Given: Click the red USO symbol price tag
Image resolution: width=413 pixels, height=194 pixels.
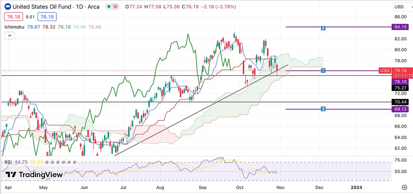Looking at the screenshot, I should click(385, 71).
